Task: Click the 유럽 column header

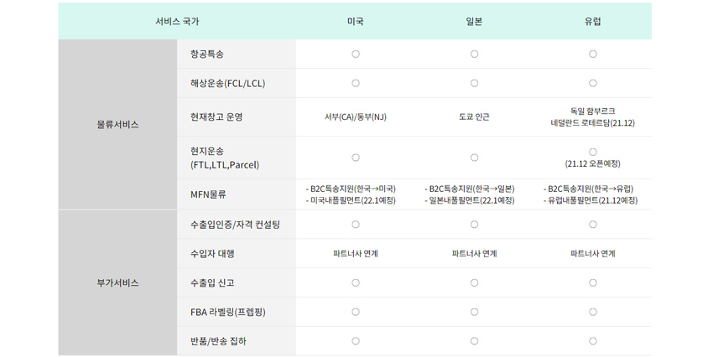Action: pyautogui.click(x=593, y=21)
